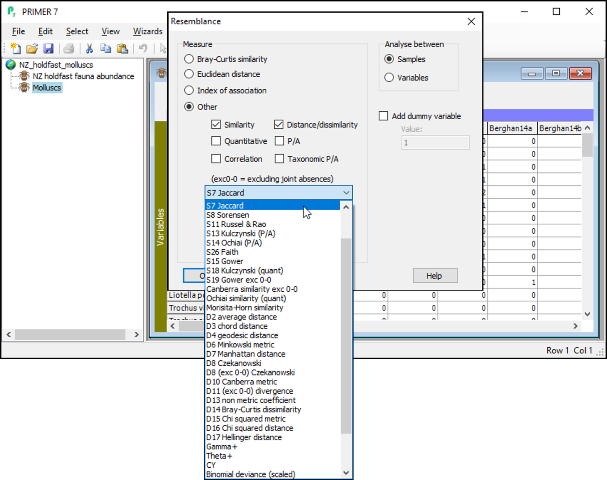Image resolution: width=607 pixels, height=480 pixels.
Task: Collapse the S7 Jaccard combo box arrow
Action: pyautogui.click(x=346, y=193)
